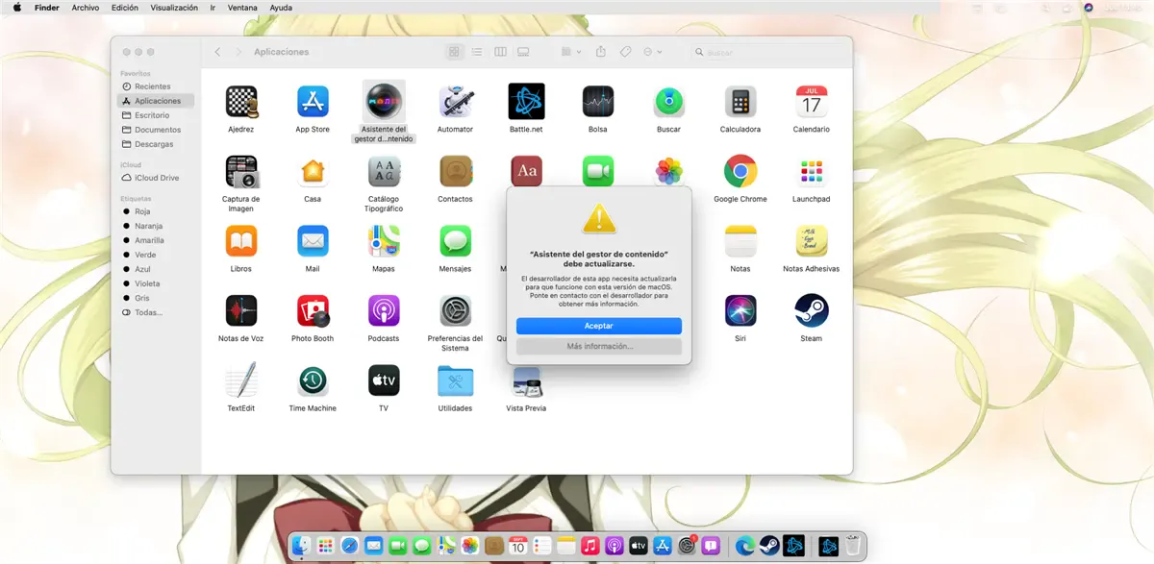
Task: Open iCloud Drive in the sidebar
Action: click(156, 178)
